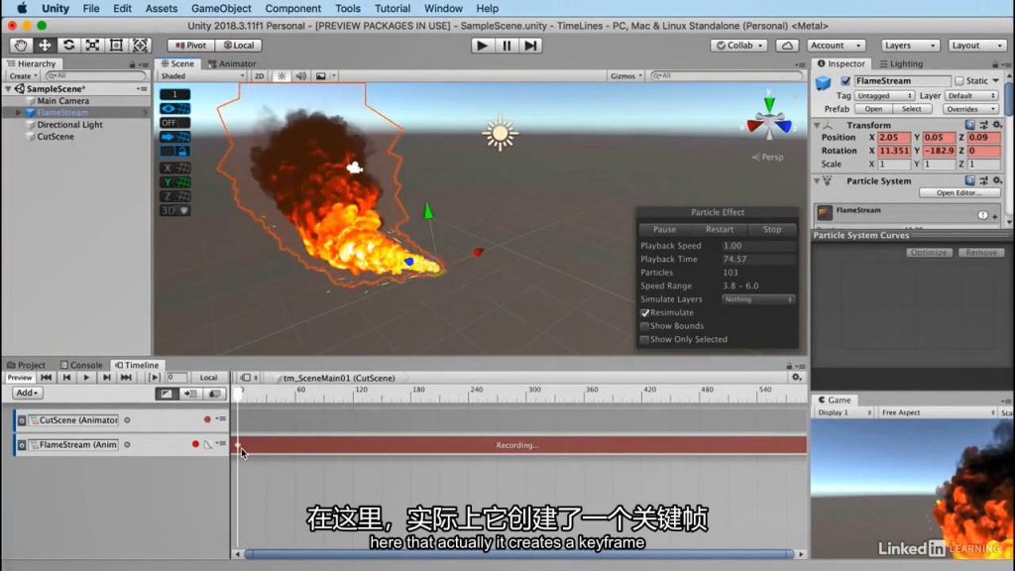
Task: Click the particle effect Pause button
Action: [665, 229]
